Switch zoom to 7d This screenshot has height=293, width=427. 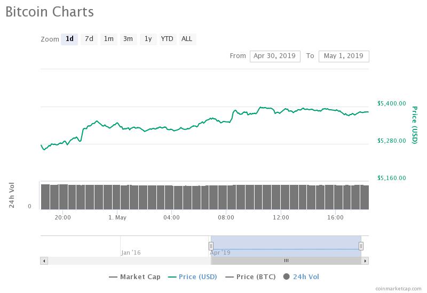click(89, 39)
